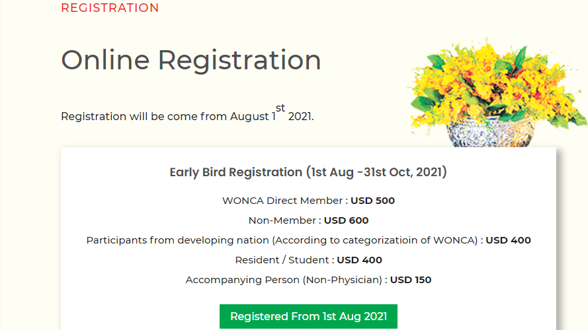Click the USD 400 price for developing nations
This screenshot has width=588, height=330.
508,240
